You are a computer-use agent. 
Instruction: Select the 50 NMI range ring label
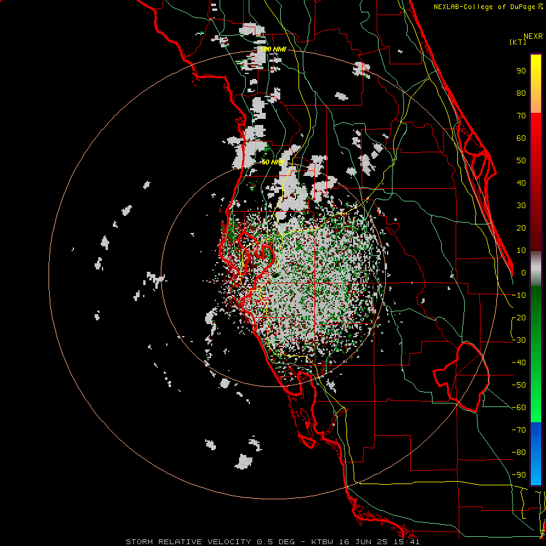coord(273,162)
